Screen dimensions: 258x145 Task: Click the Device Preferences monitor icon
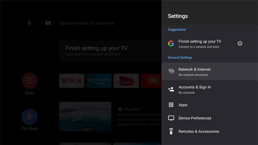(x=171, y=118)
